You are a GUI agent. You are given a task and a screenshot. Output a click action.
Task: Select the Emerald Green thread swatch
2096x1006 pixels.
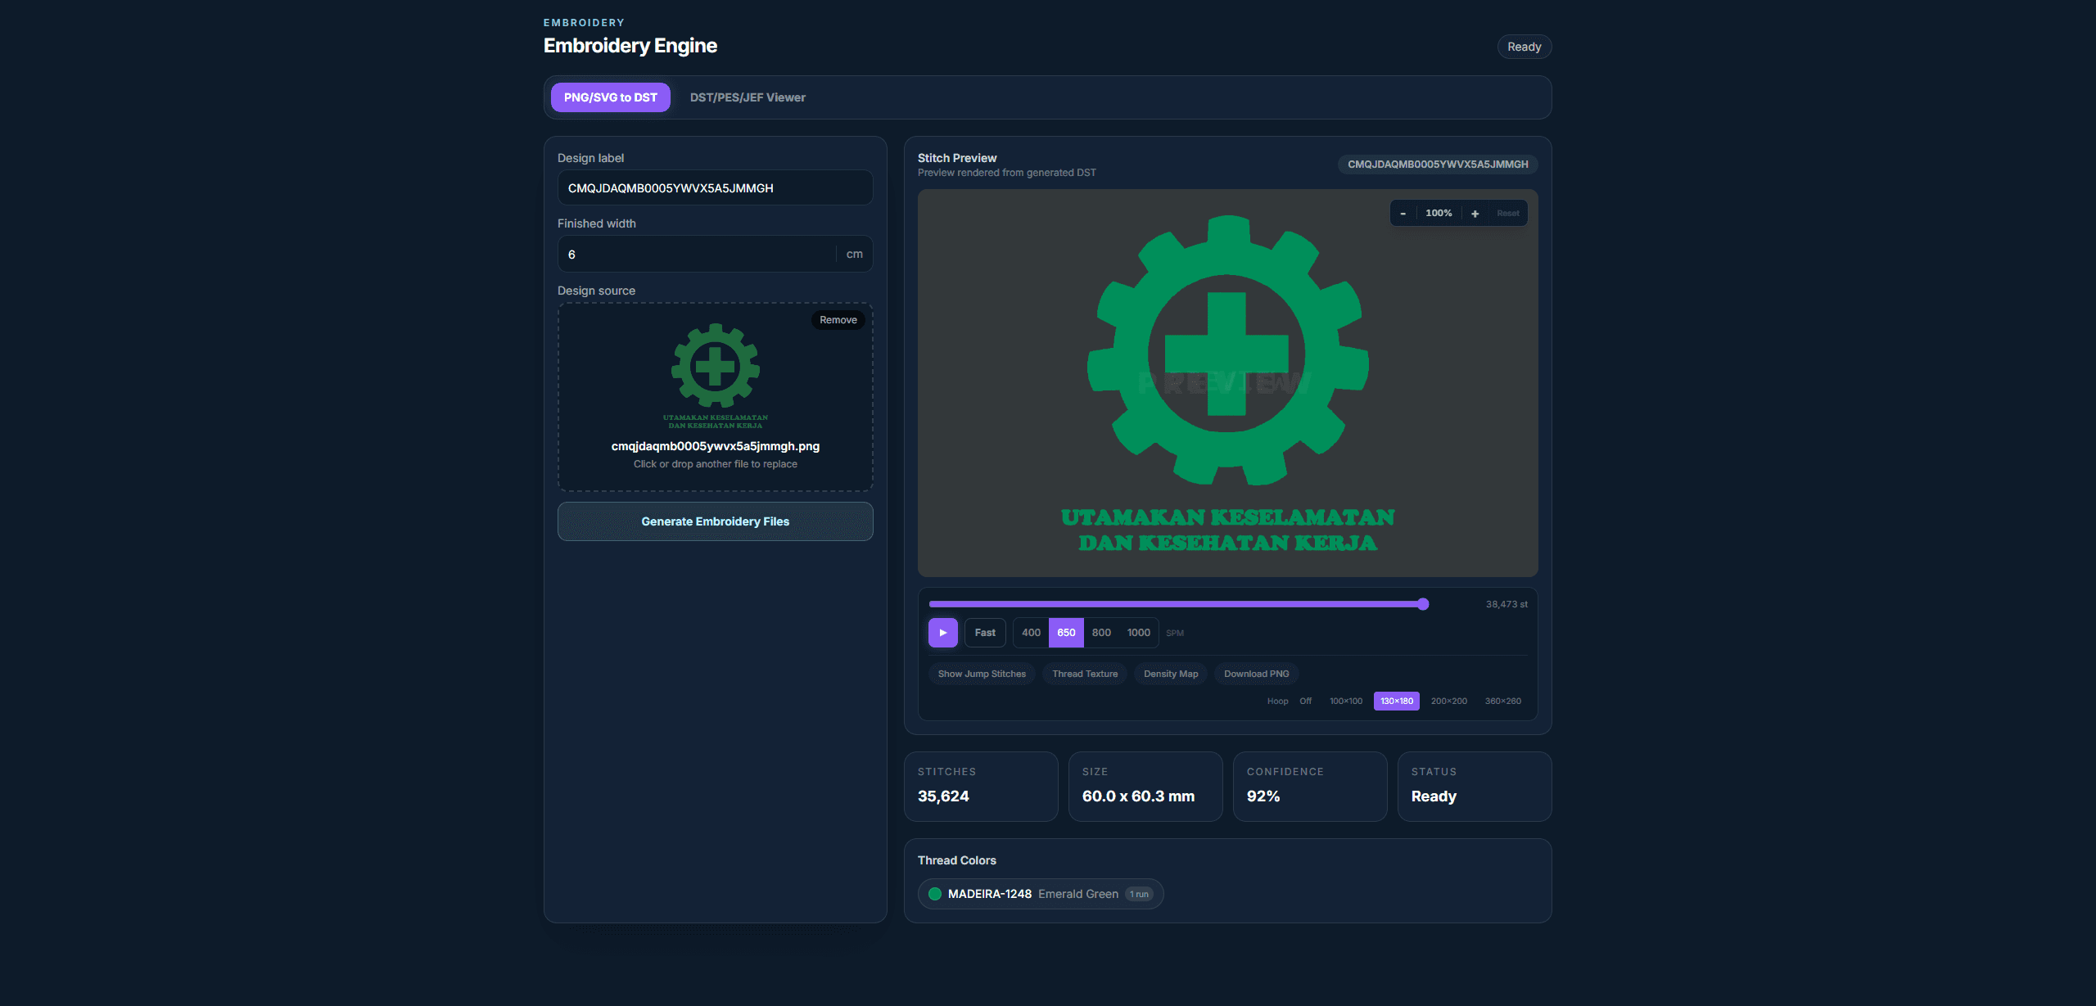pyautogui.click(x=935, y=894)
